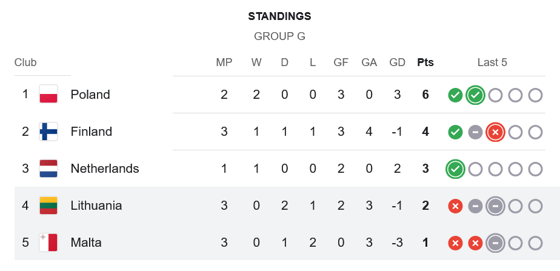Click the Lithuania flag icon
Screen dimensions: 560x271
point(48,206)
